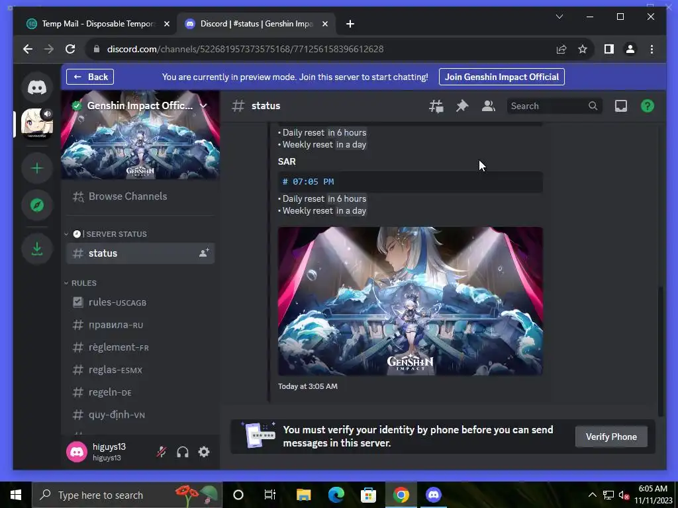Close the Discord browser tab
The width and height of the screenshot is (678, 508).
[325, 24]
